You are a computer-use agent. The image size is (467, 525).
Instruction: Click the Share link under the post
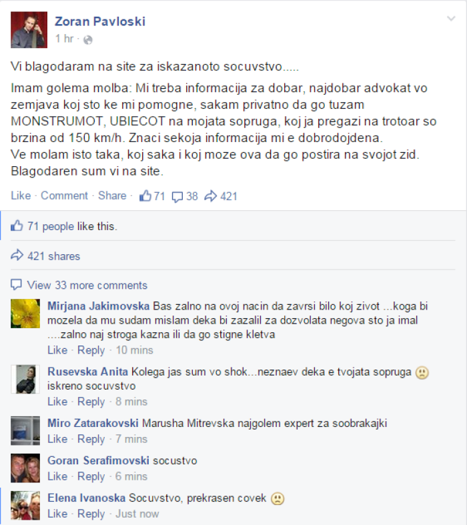tap(112, 195)
